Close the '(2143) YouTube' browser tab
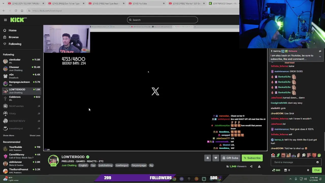The width and height of the screenshot is (325, 183). [164, 3]
